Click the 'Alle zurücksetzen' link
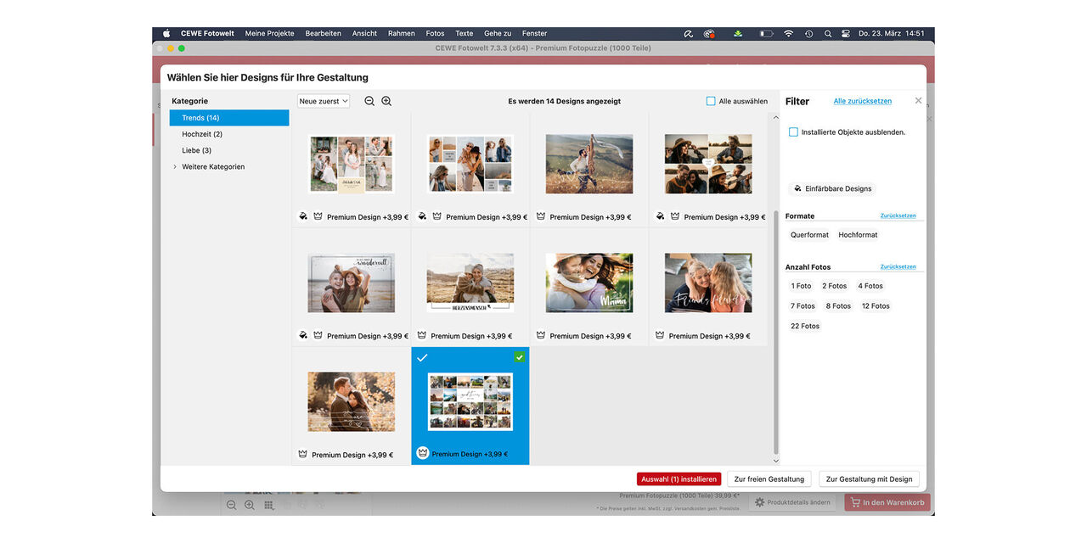Screen dimensions: 1087x543 point(863,101)
